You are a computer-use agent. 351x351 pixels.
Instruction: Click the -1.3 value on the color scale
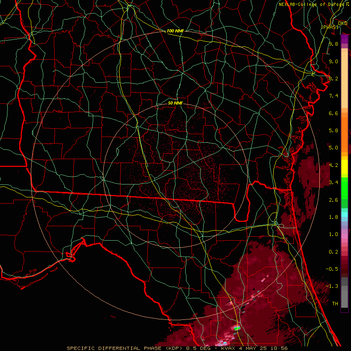click(x=332, y=286)
